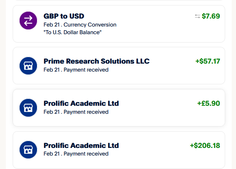Open the Prime Research Solutions LLC transaction
Viewport: 236px width, 169px height.
[96, 61]
